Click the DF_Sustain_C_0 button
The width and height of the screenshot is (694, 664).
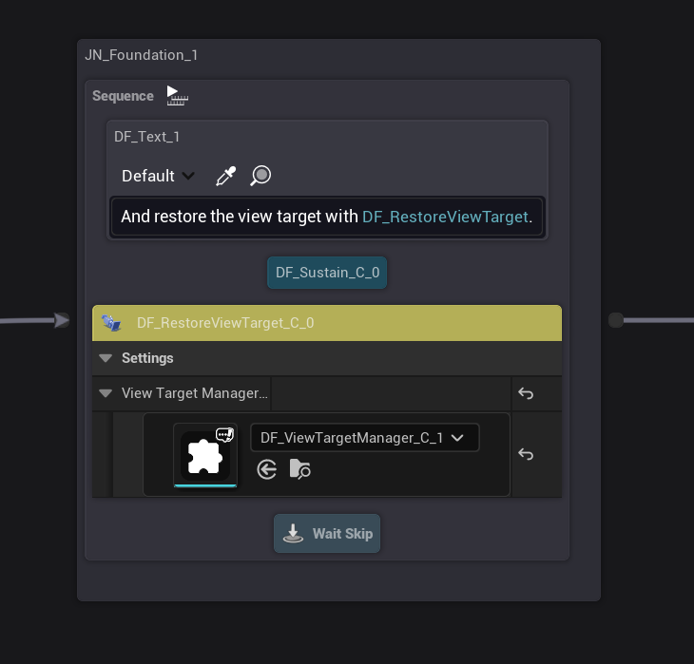coord(327,273)
